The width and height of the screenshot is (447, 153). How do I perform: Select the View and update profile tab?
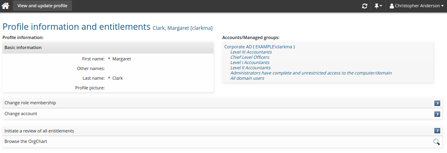[x=42, y=6]
